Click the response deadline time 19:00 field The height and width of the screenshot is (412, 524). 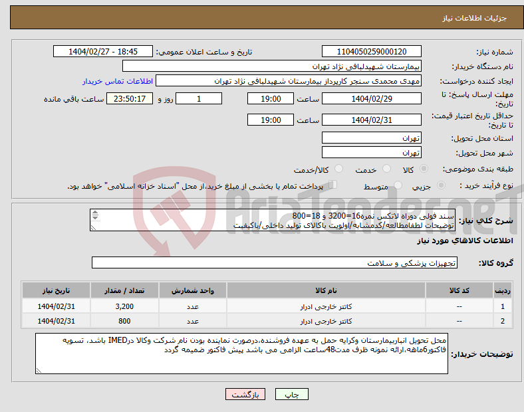point(271,99)
